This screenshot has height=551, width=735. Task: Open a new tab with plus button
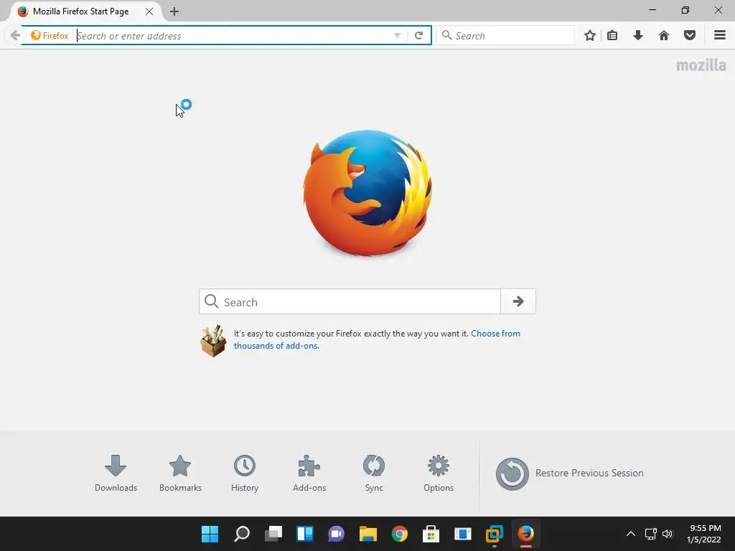coord(174,11)
